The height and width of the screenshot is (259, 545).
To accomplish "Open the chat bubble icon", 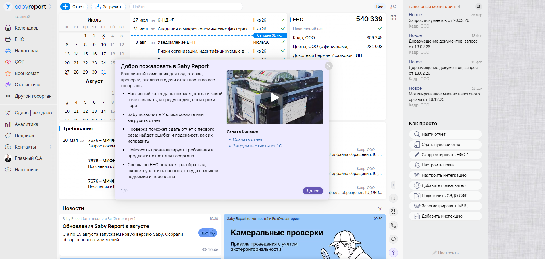I will point(393,239).
